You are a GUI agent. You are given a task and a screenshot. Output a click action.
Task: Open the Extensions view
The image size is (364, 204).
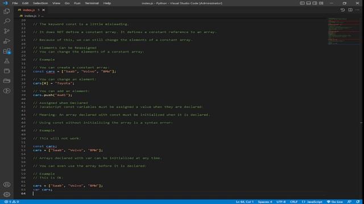[x=7, y=51]
